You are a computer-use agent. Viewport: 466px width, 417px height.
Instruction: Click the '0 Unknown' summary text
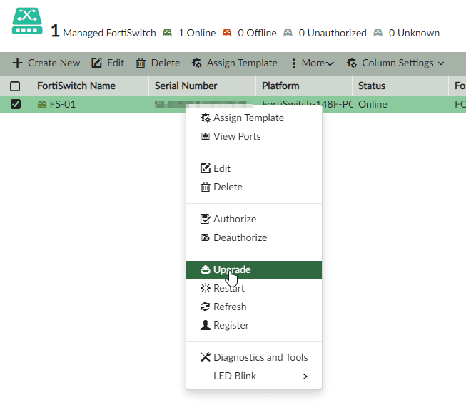point(415,33)
